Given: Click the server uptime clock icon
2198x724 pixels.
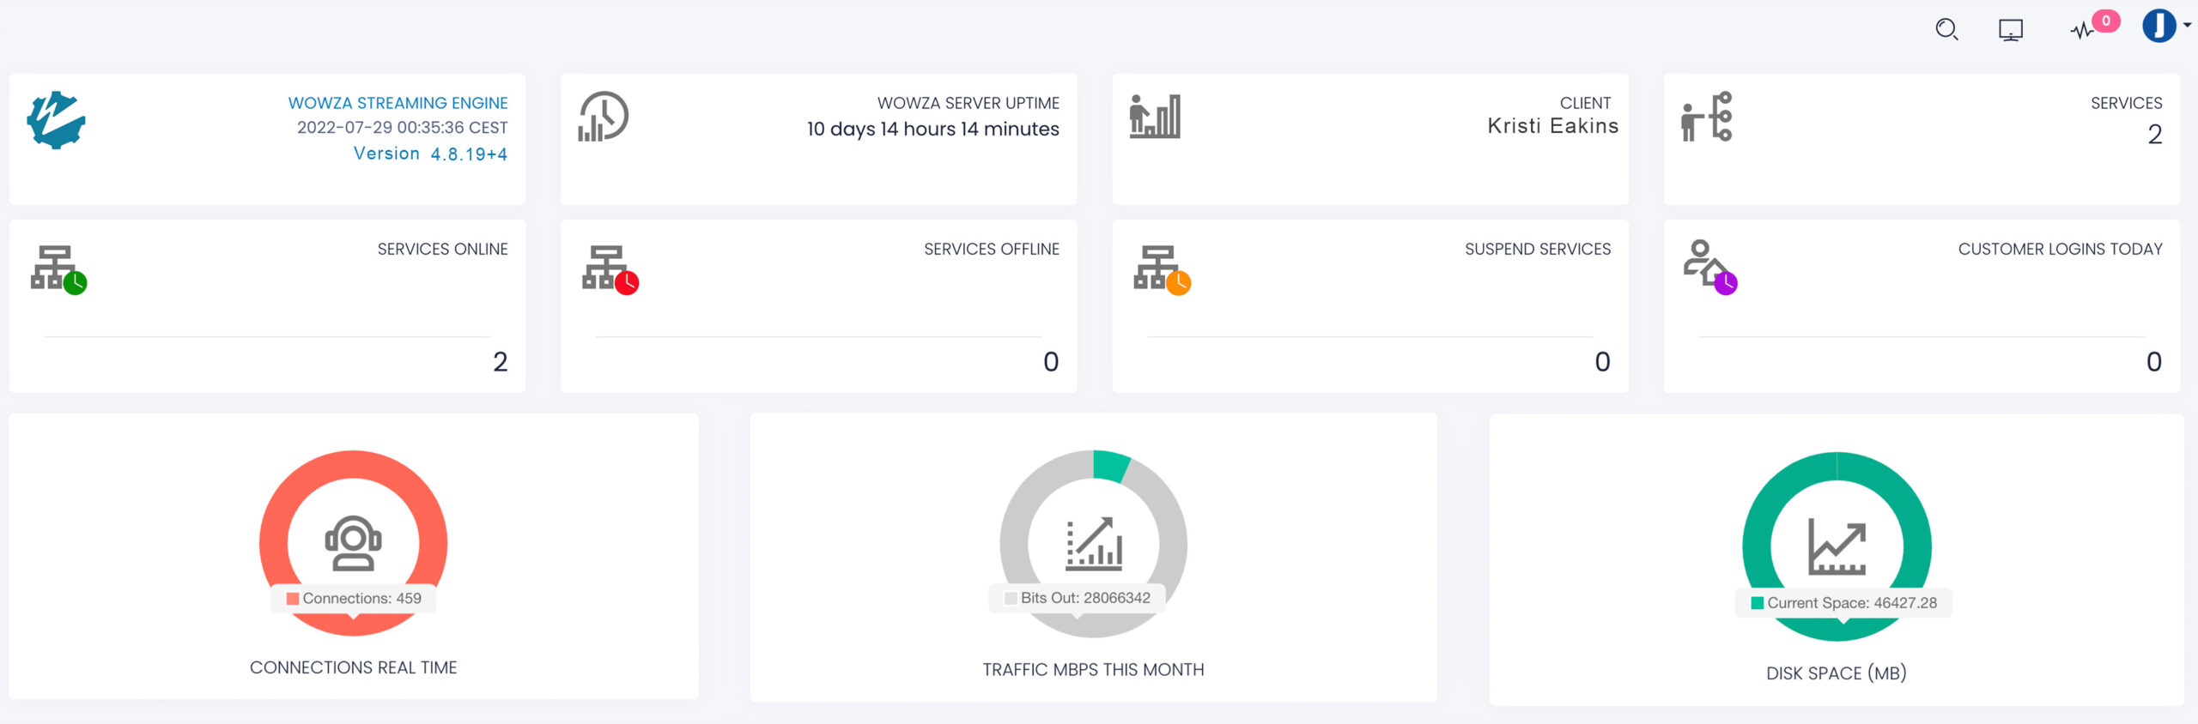Looking at the screenshot, I should (604, 117).
